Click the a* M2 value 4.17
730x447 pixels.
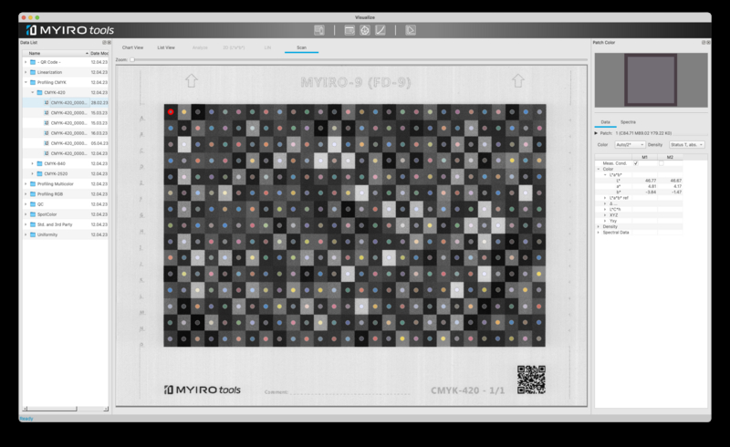click(677, 186)
